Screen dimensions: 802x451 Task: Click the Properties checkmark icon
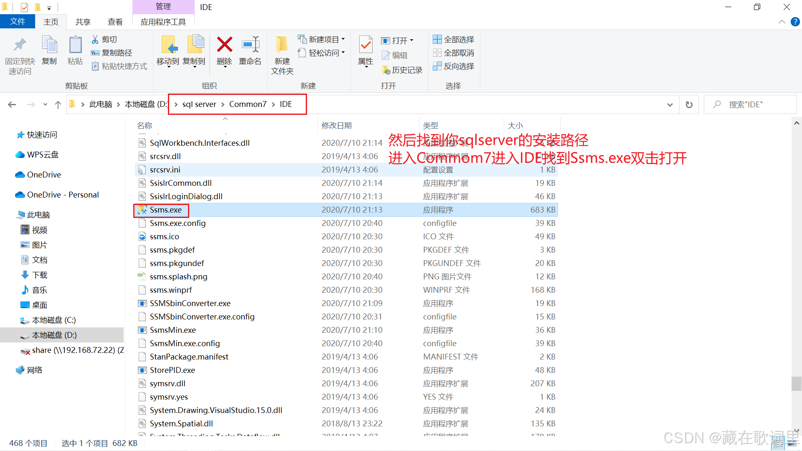coord(365,45)
